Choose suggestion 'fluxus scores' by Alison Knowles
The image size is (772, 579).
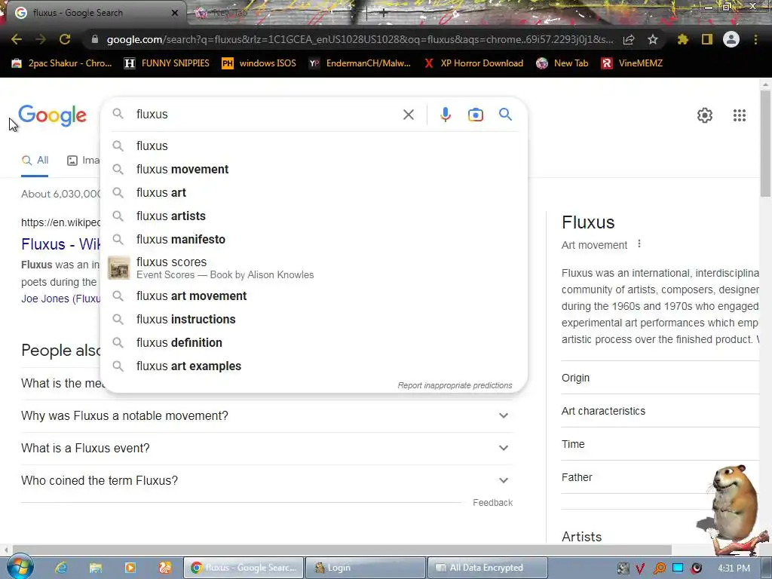point(314,268)
